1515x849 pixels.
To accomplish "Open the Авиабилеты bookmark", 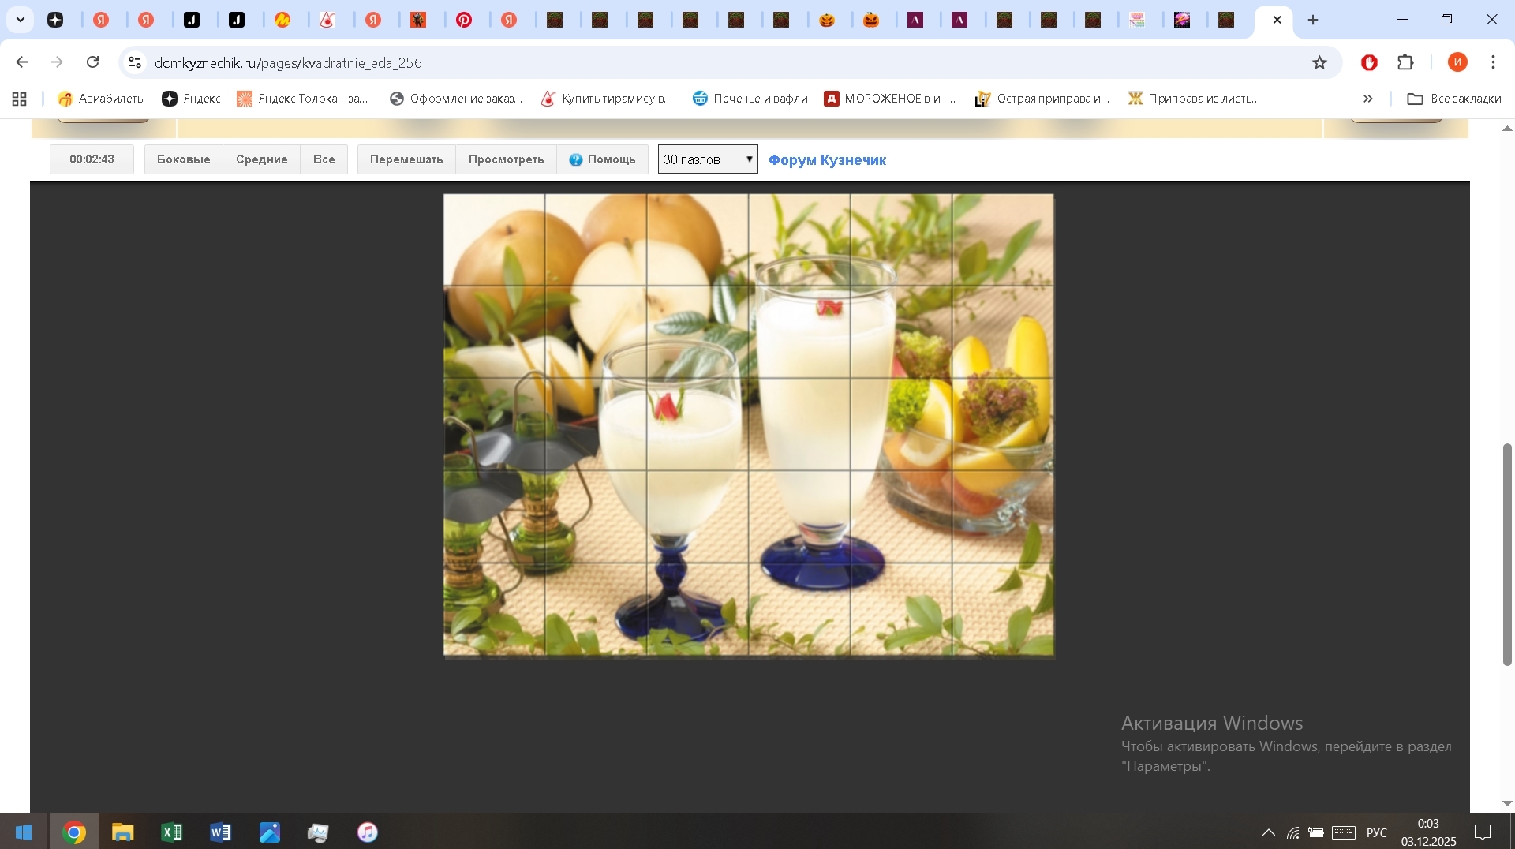I will [102, 99].
